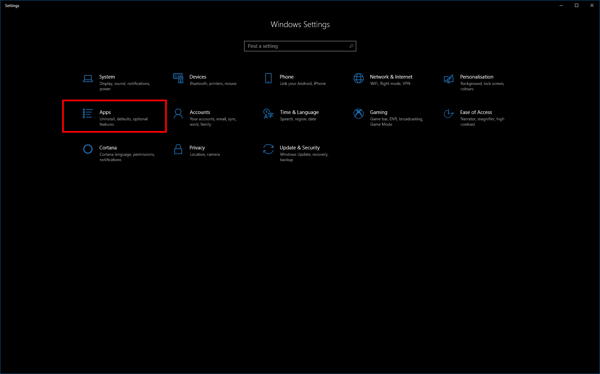This screenshot has width=600, height=374.
Task: Click 'Your accounts, email, sync' text
Action: [x=213, y=119]
